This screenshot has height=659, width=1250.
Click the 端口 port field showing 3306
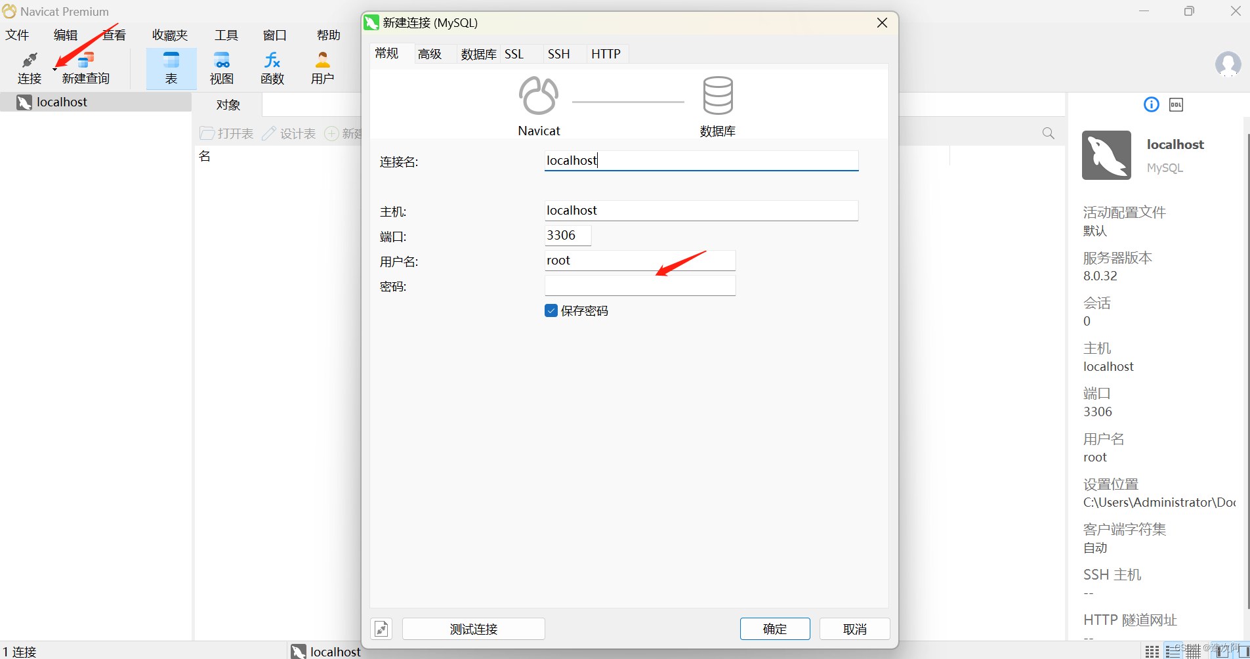click(568, 235)
